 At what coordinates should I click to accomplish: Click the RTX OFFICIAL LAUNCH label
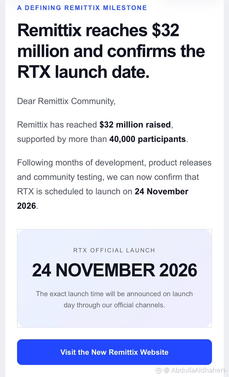coord(114,250)
